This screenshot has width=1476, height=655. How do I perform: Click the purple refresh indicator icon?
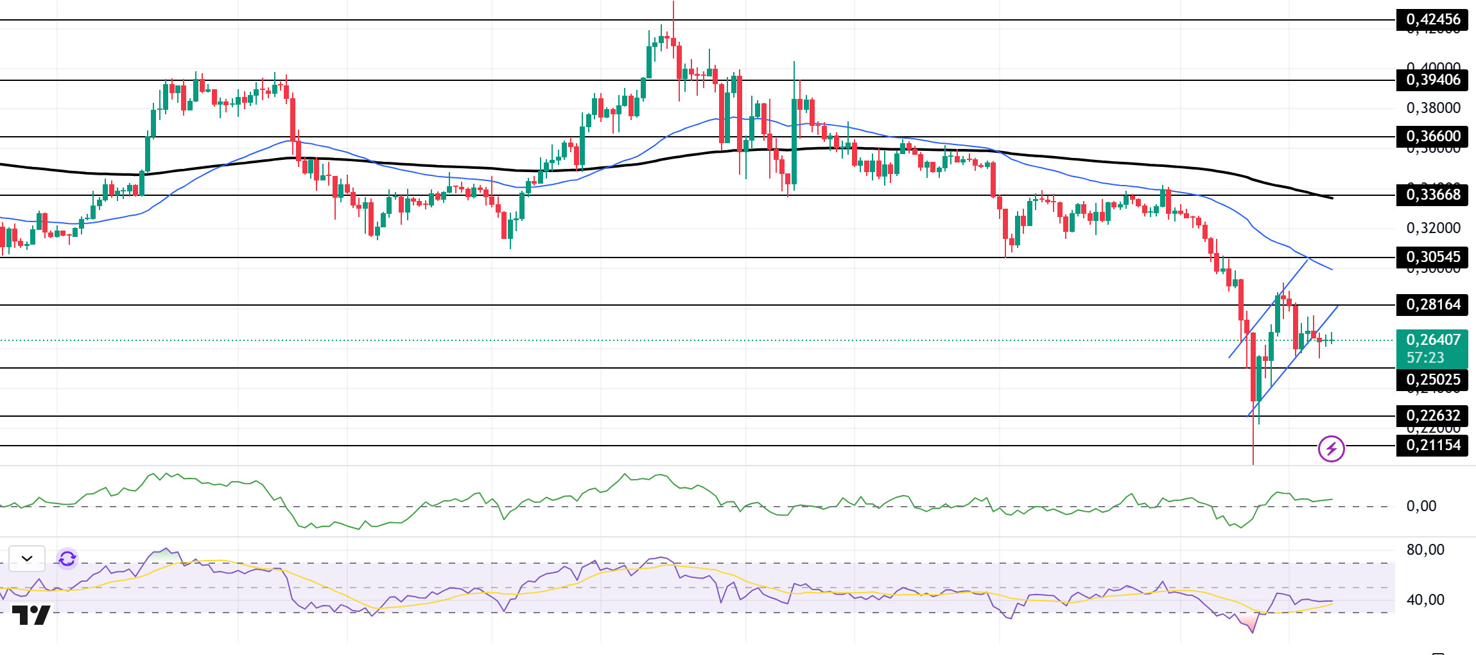[x=67, y=559]
